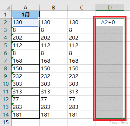Click cell B12 containing 77
Screen dimensions: 130x126
(53, 99)
